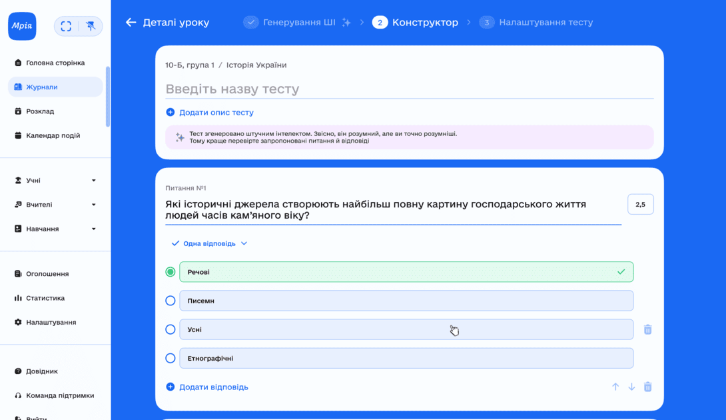Open Розклад from the sidebar
Image resolution: width=726 pixels, height=420 pixels.
point(40,111)
